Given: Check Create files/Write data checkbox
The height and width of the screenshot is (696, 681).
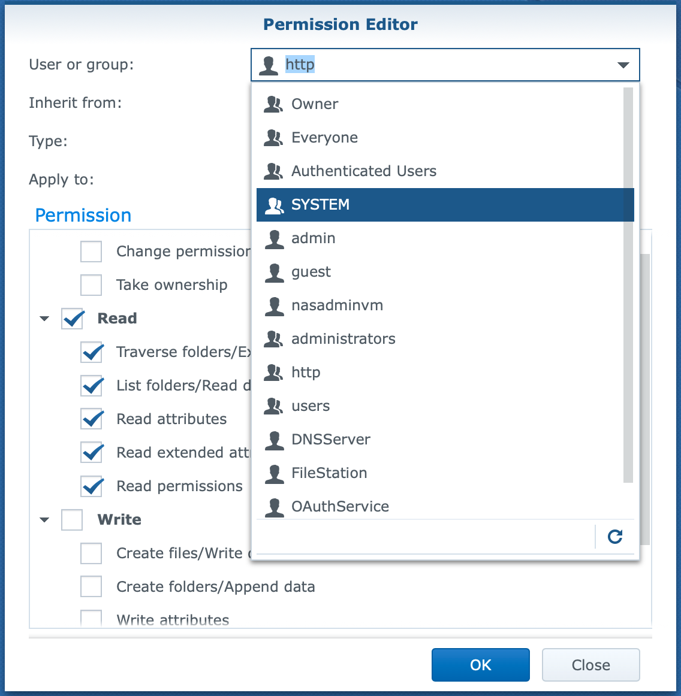Looking at the screenshot, I should (x=91, y=553).
